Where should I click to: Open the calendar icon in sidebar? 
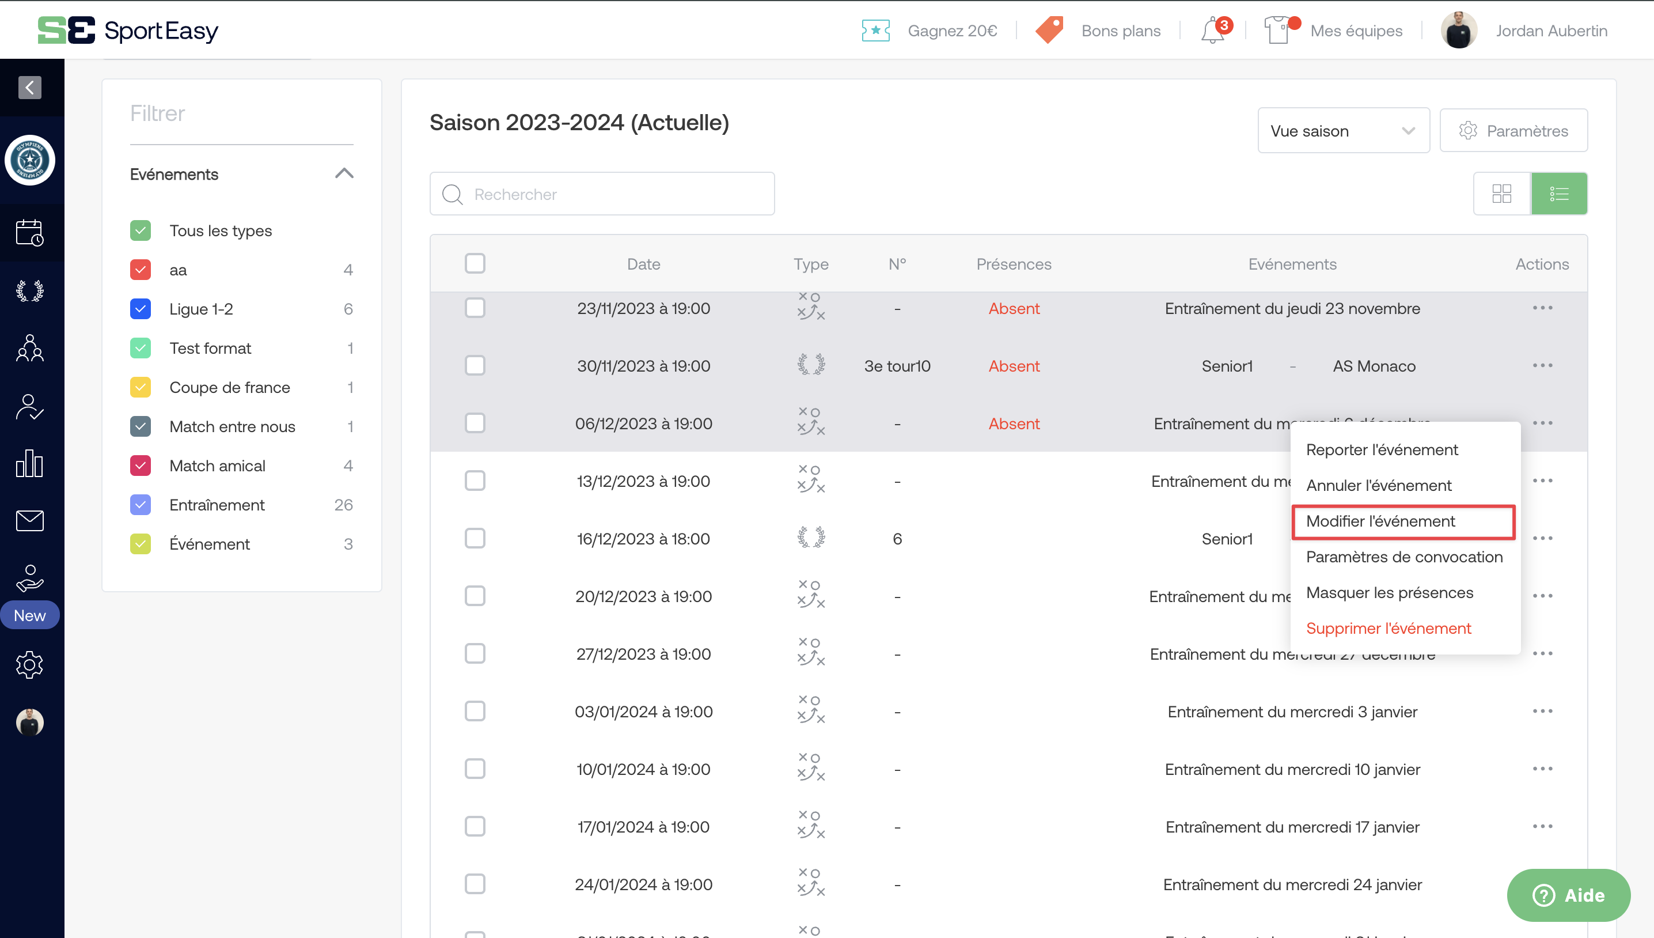(29, 233)
